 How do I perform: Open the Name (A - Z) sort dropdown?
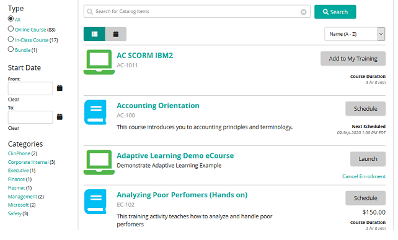pyautogui.click(x=355, y=34)
